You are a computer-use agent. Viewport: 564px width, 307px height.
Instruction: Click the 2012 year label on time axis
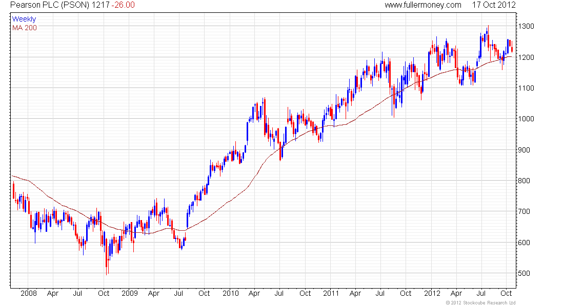pyautogui.click(x=432, y=293)
